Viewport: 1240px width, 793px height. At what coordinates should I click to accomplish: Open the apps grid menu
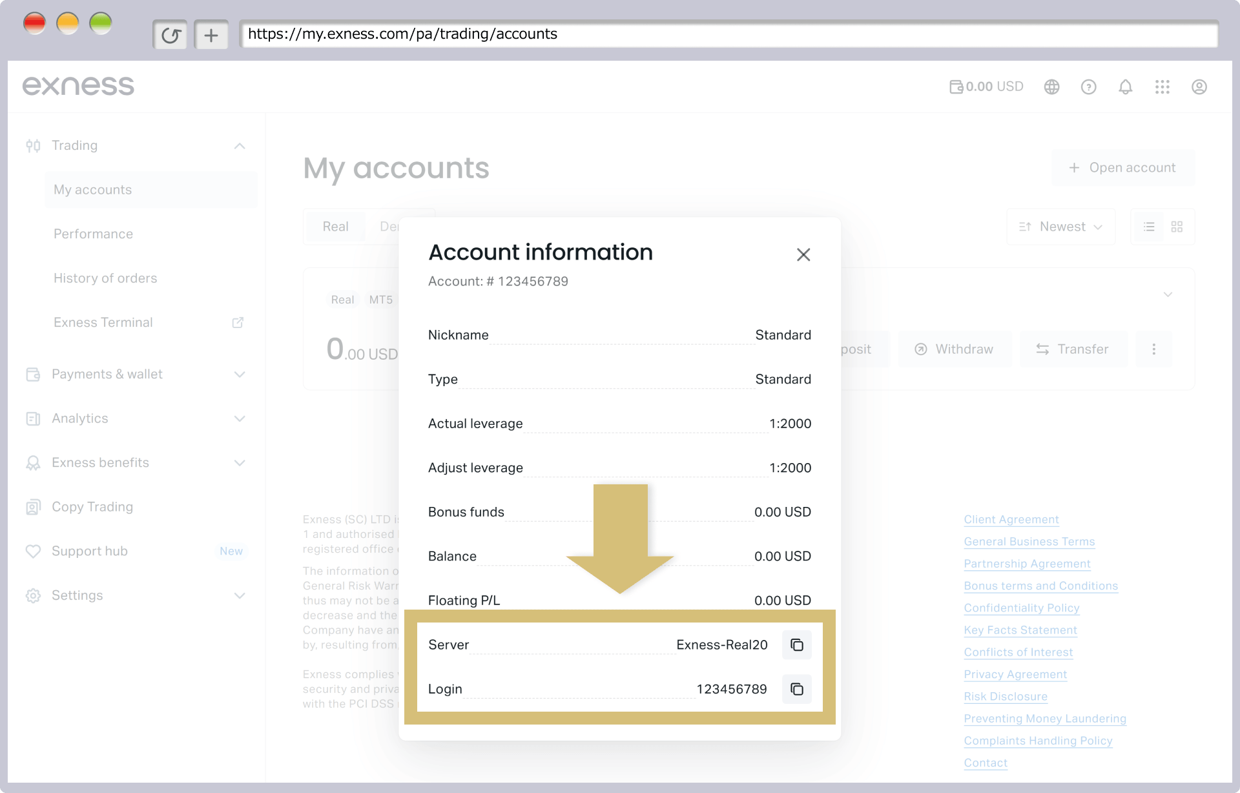click(1162, 87)
